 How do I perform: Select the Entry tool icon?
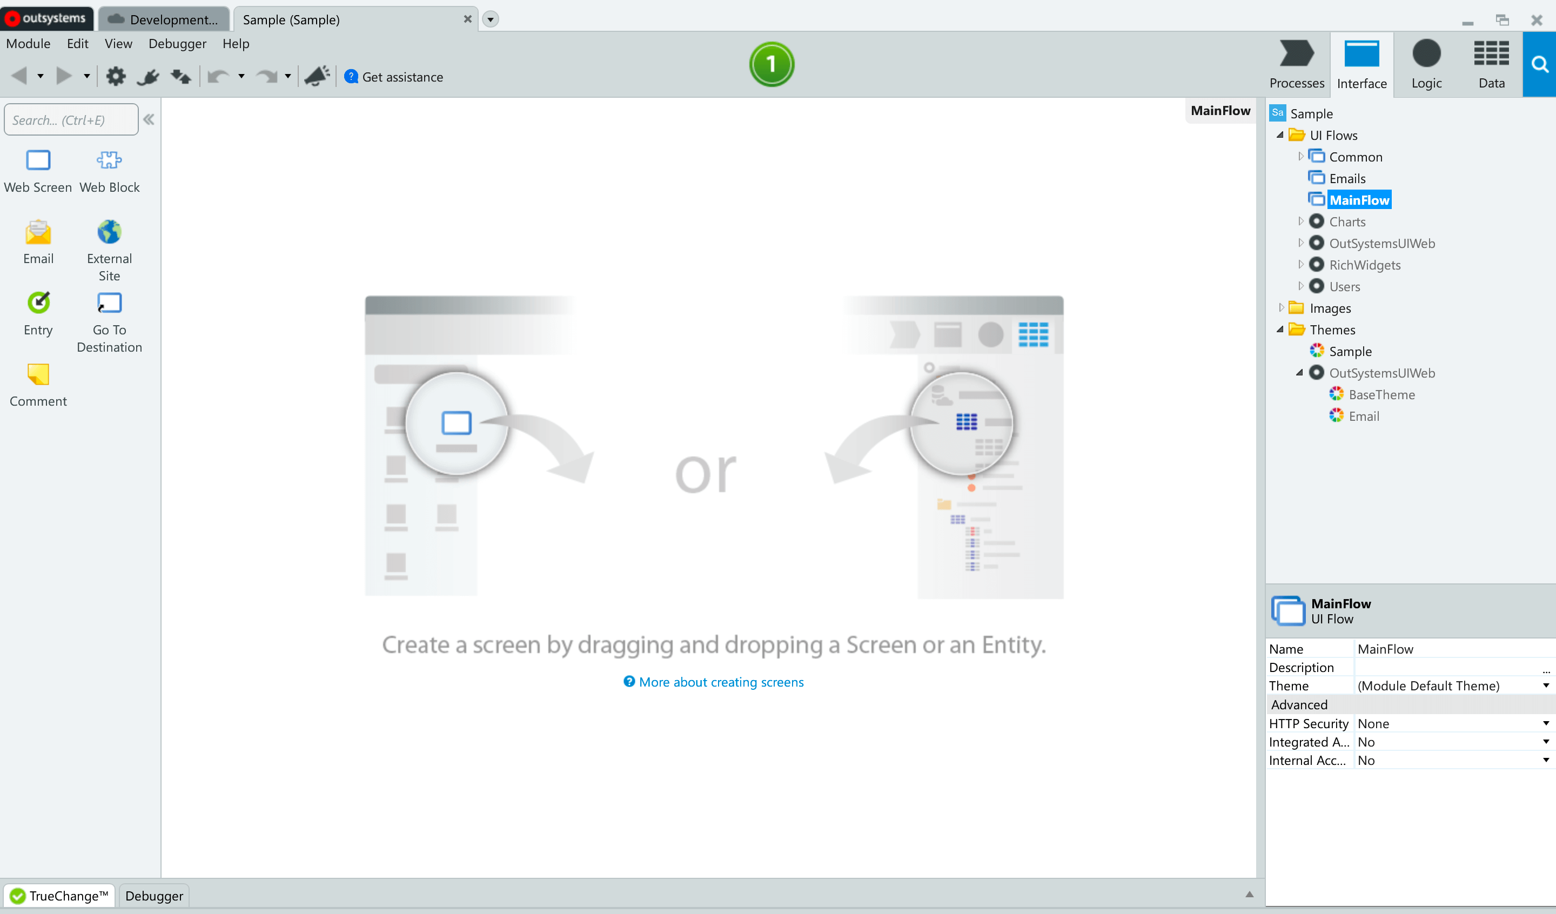coord(38,303)
